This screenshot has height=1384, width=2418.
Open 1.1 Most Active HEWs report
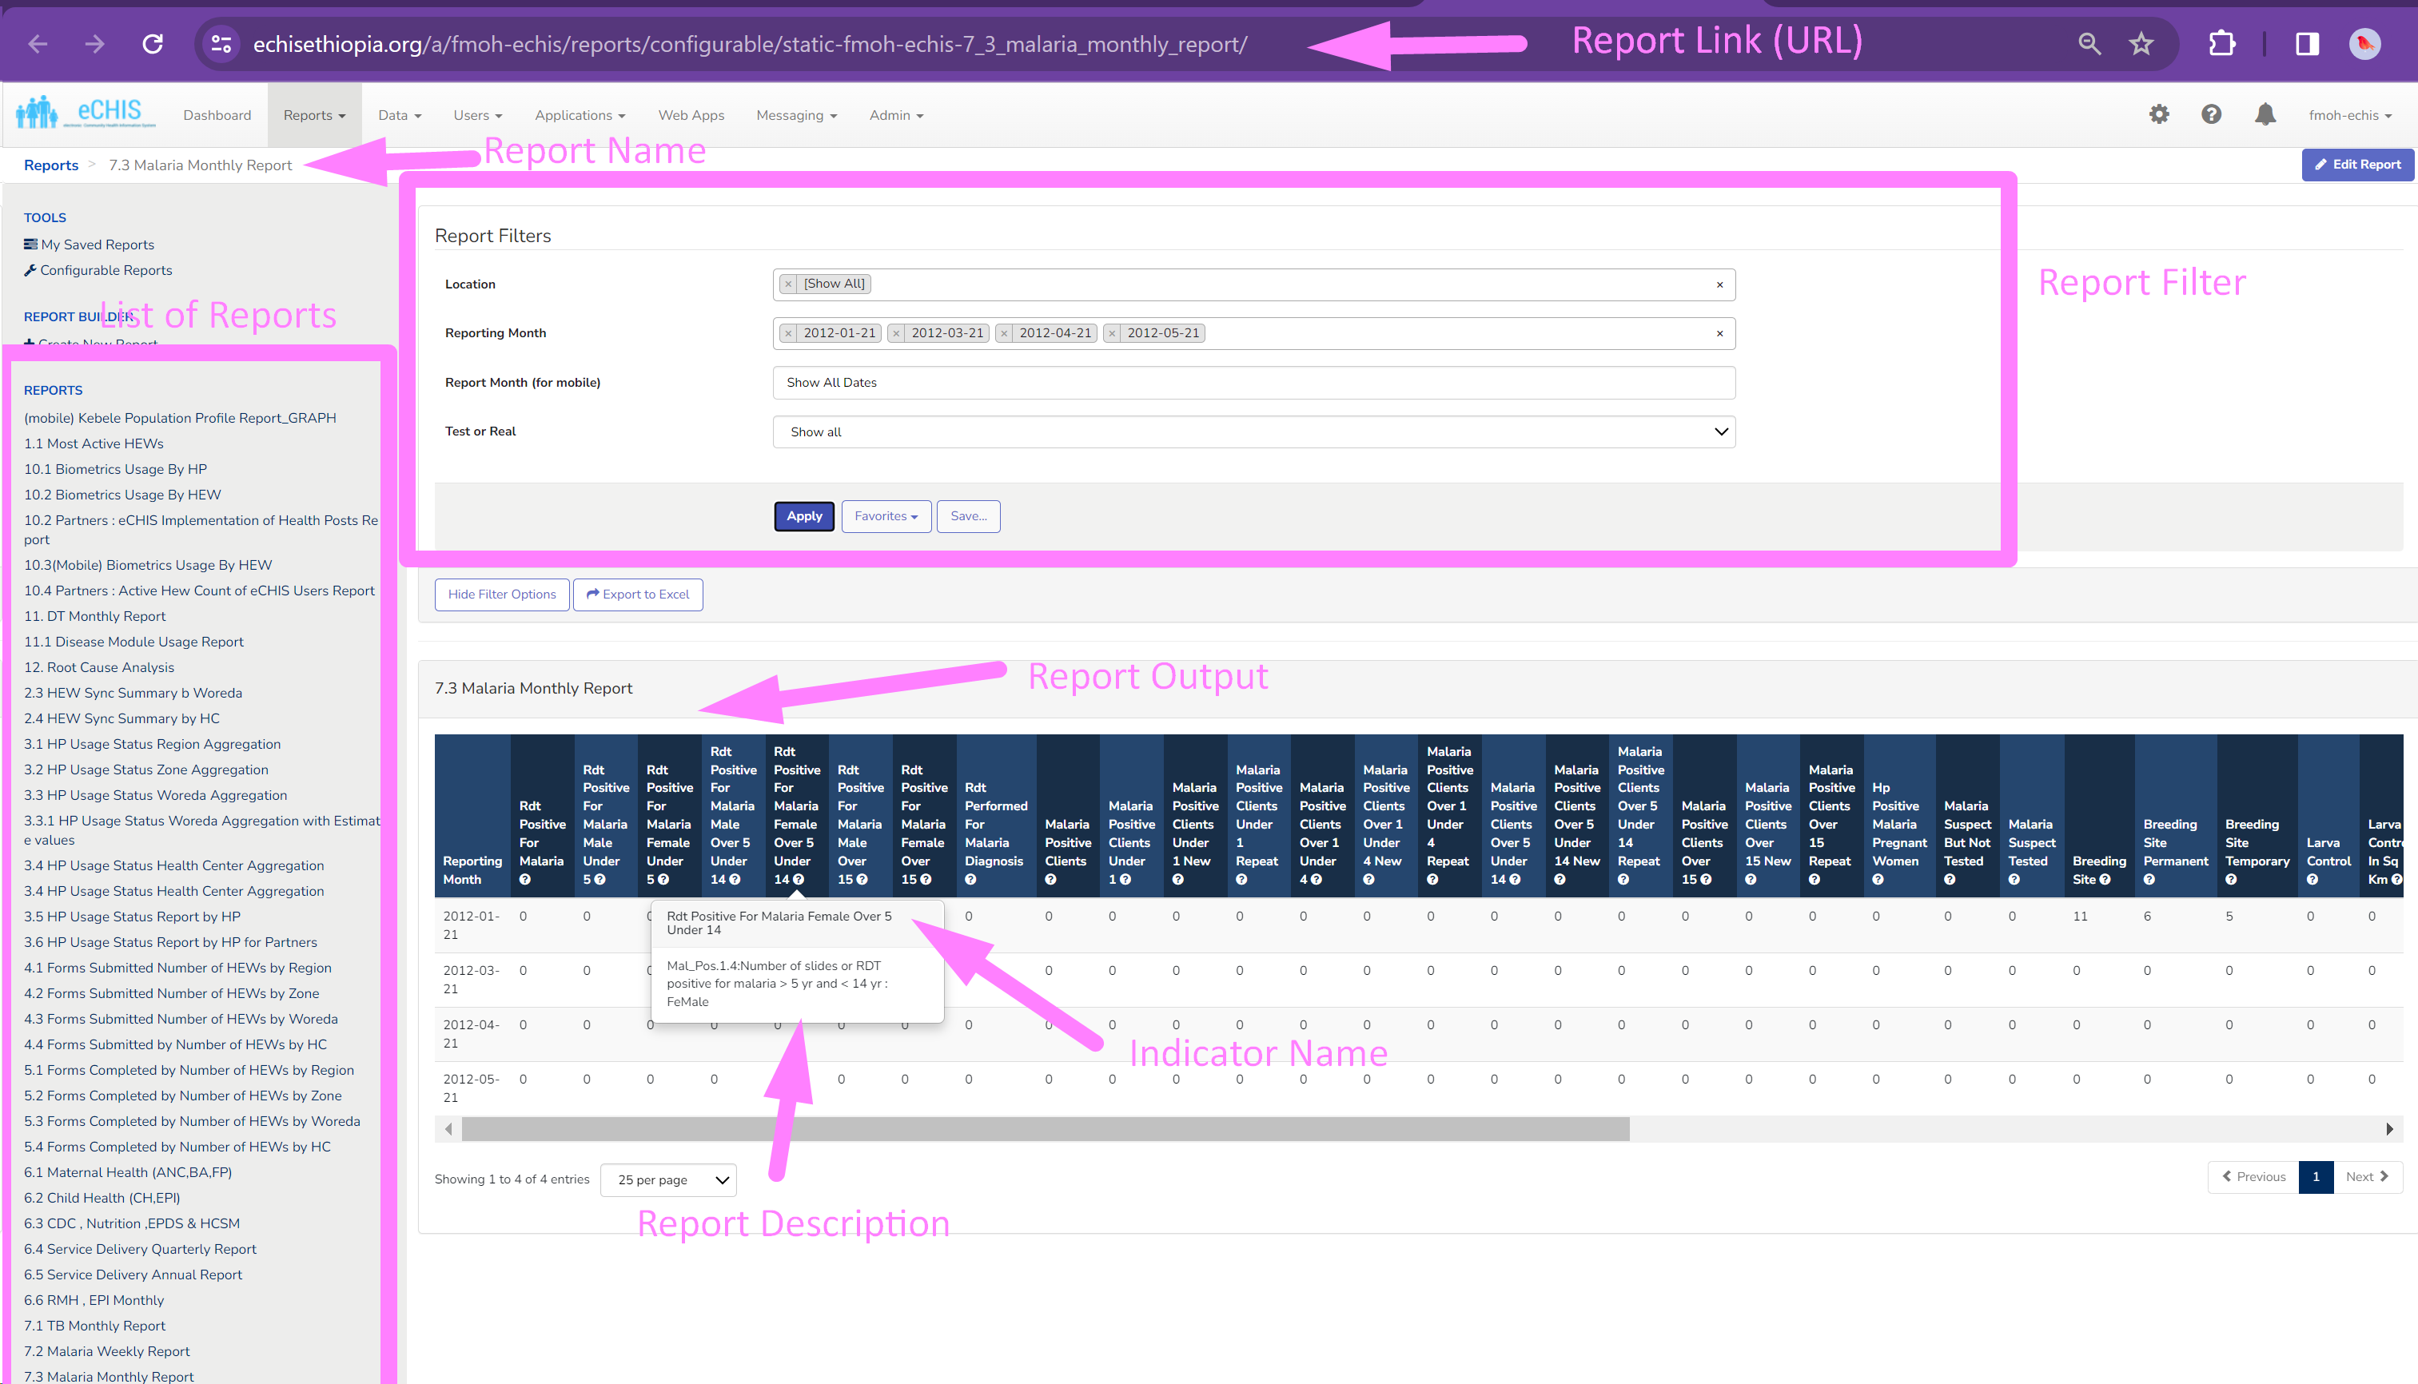click(94, 443)
